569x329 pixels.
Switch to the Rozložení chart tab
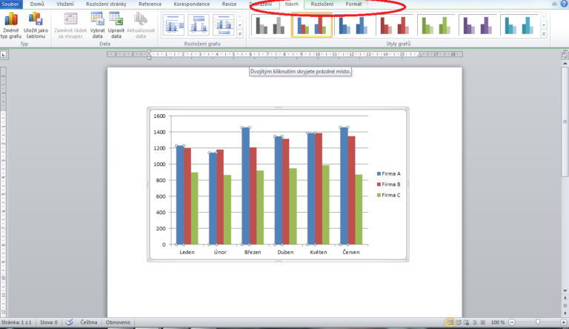[322, 4]
